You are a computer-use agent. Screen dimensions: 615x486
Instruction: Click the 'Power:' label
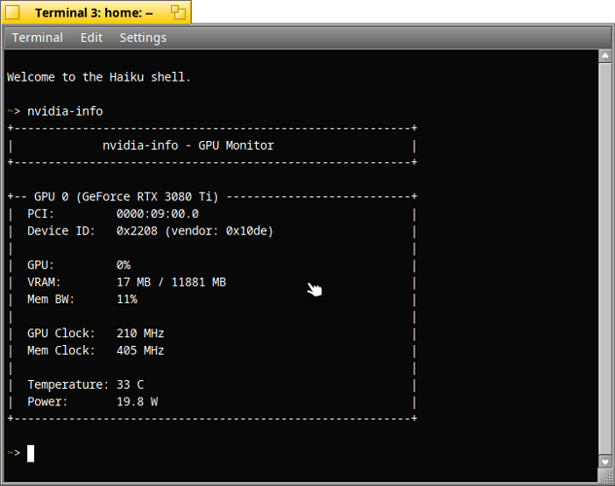click(48, 401)
